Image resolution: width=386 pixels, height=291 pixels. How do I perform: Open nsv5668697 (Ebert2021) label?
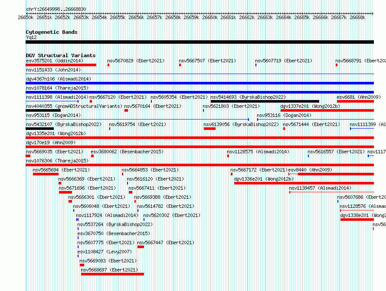(109, 270)
